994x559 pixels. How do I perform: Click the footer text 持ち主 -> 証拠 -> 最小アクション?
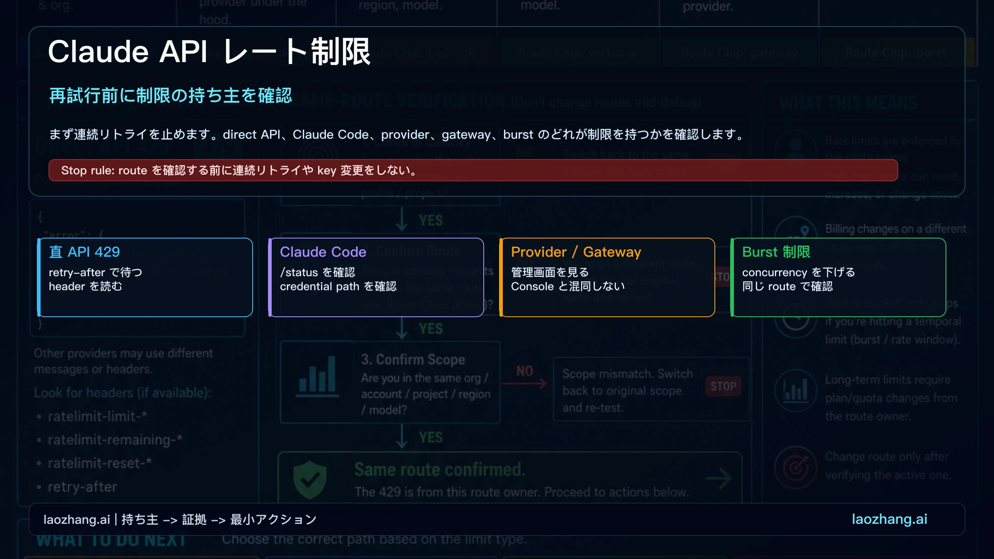click(219, 519)
